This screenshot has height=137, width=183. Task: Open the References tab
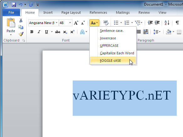[98, 12]
